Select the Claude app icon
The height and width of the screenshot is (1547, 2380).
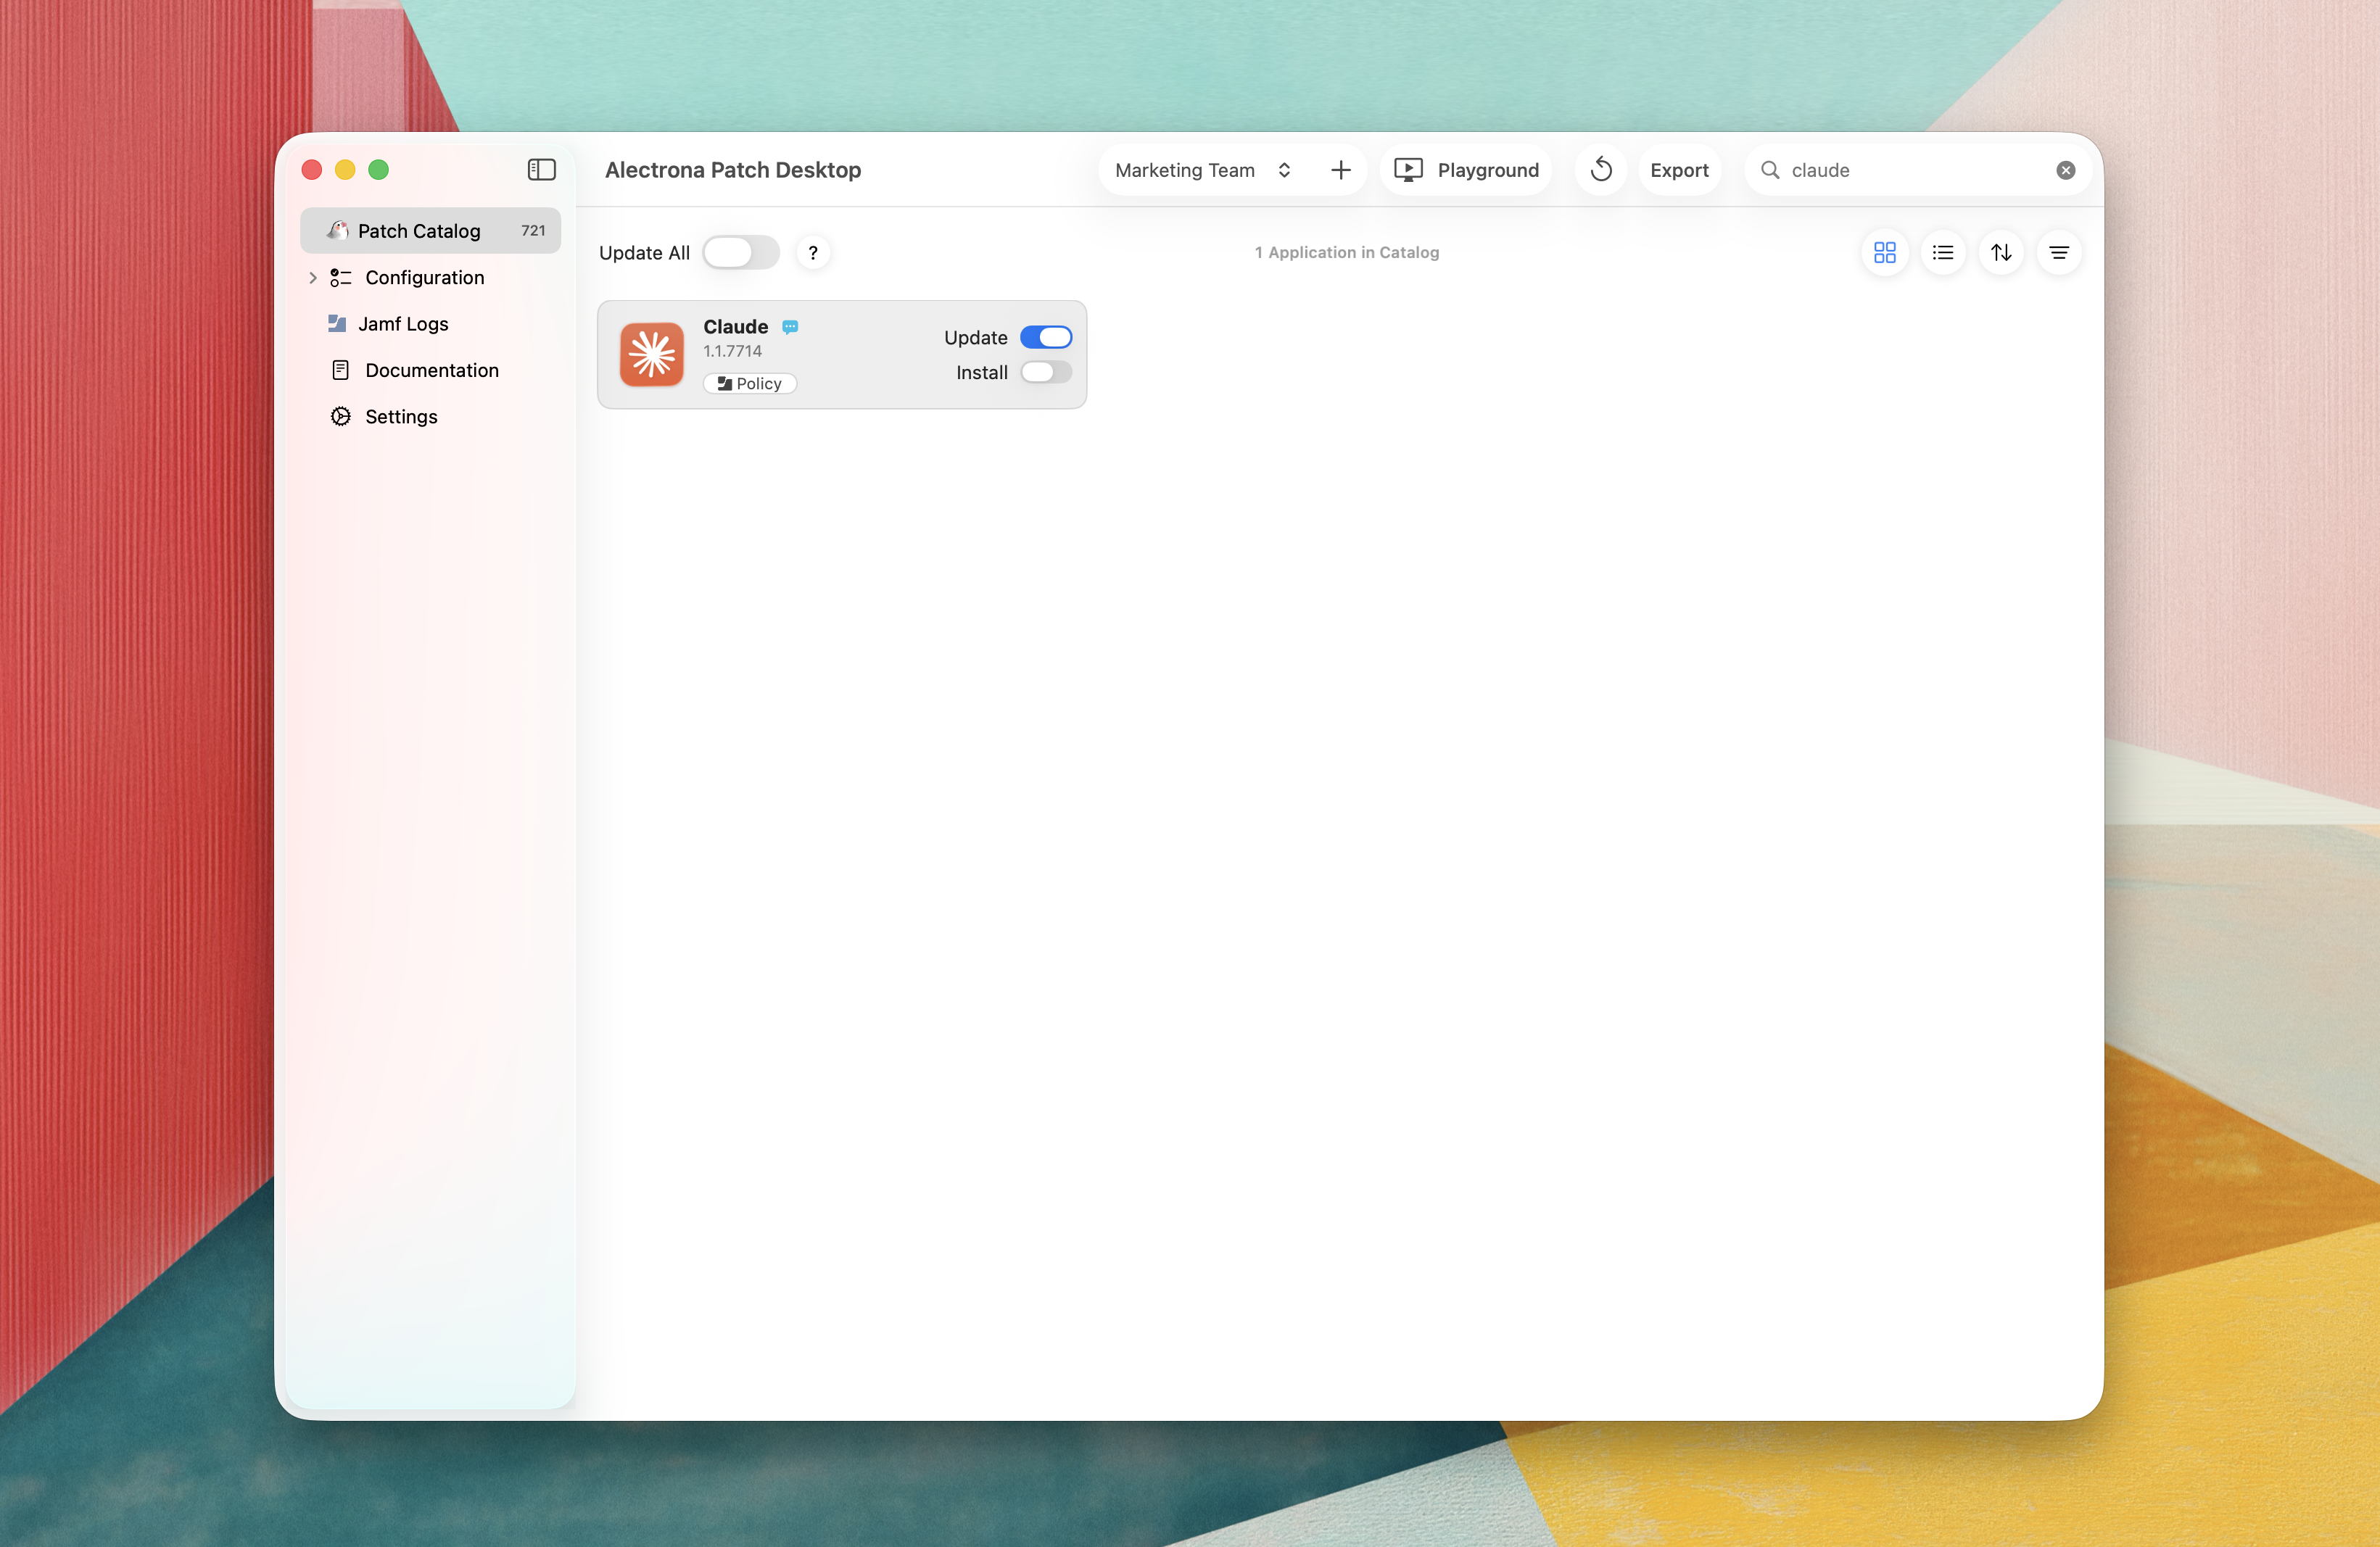click(652, 354)
